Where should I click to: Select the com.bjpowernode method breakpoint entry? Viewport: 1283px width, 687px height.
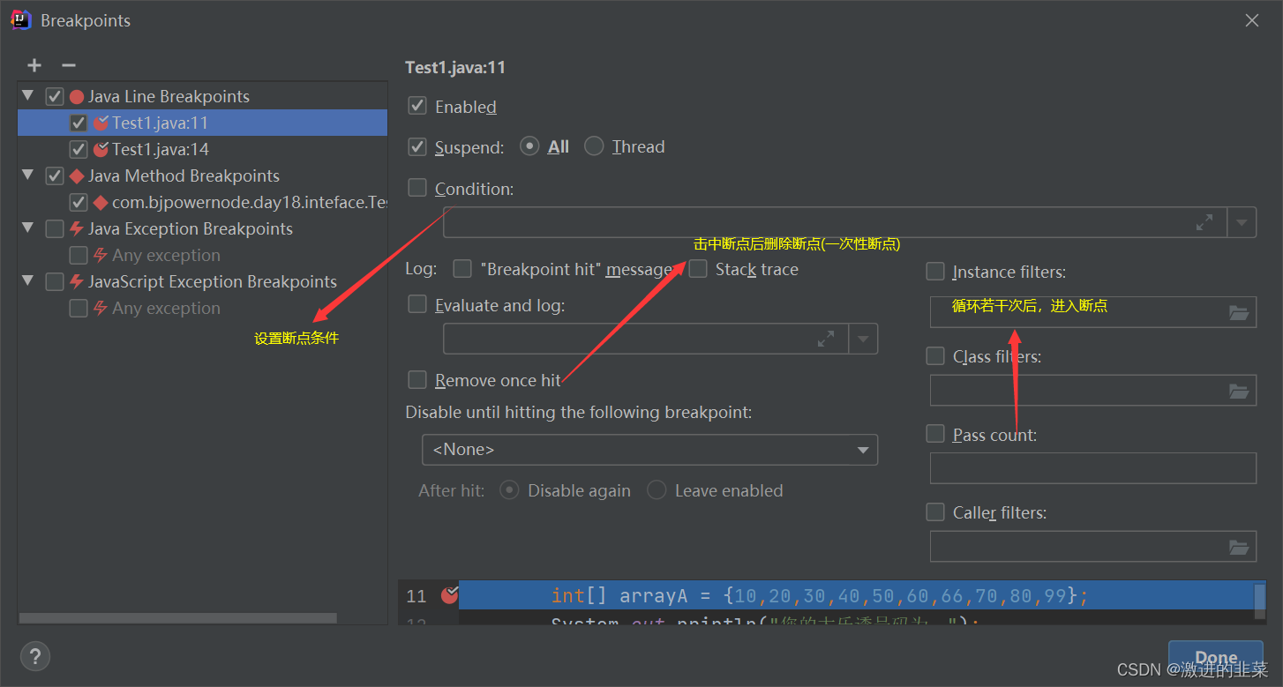[249, 202]
